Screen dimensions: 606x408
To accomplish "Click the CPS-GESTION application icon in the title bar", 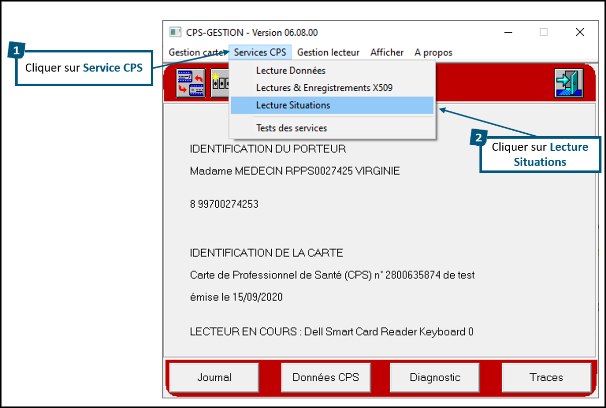I will coord(175,32).
